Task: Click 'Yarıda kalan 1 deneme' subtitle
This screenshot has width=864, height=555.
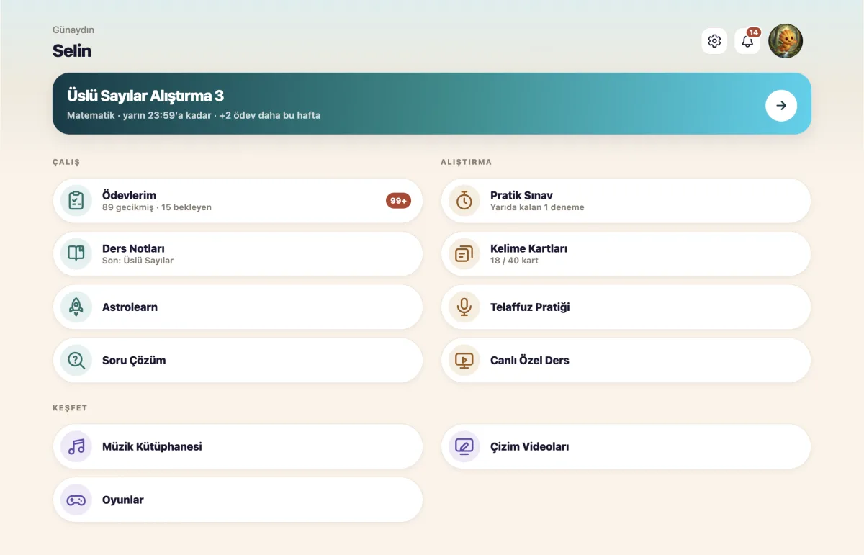Action: [x=537, y=207]
